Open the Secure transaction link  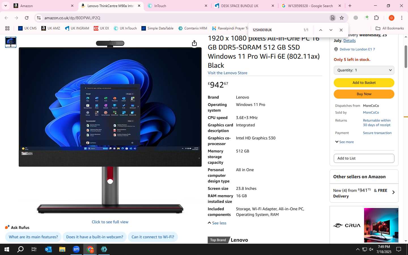tap(377, 133)
